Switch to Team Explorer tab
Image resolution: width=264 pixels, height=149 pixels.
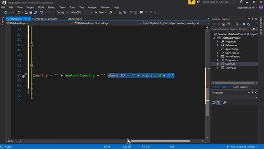(240, 87)
